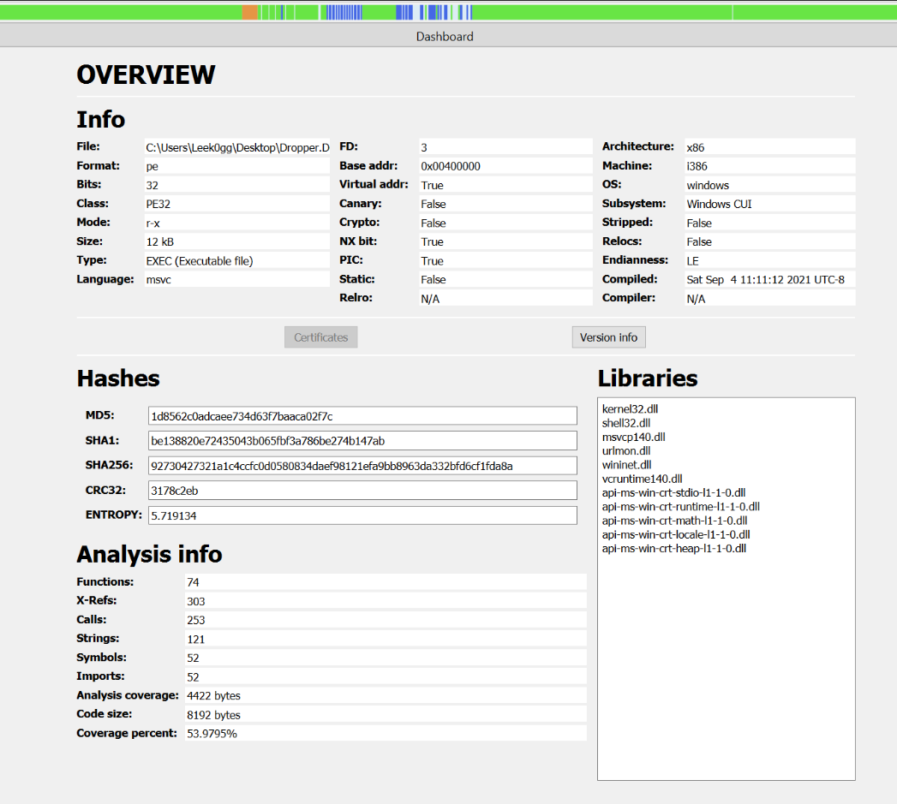Viewport: 897px width, 804px height.
Task: Focus the SHA256 hash text field
Action: point(362,466)
